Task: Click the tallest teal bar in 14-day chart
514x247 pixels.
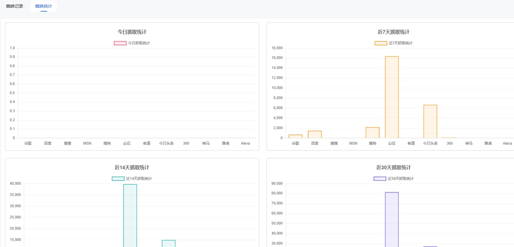Action: click(x=130, y=215)
